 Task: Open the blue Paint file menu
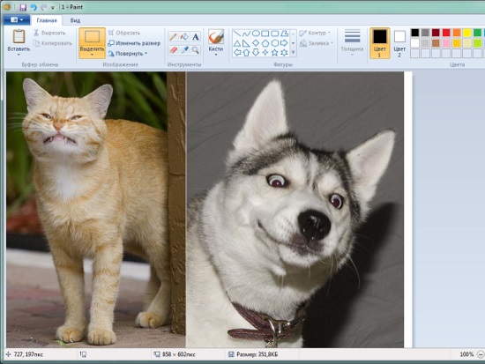pos(17,19)
